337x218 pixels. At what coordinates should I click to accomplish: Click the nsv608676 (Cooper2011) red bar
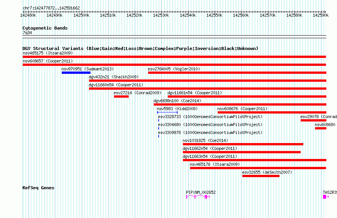(272, 112)
